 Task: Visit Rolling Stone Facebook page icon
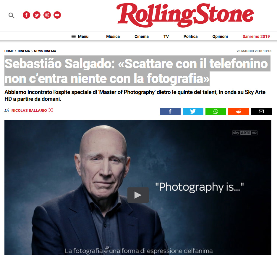point(27,15)
